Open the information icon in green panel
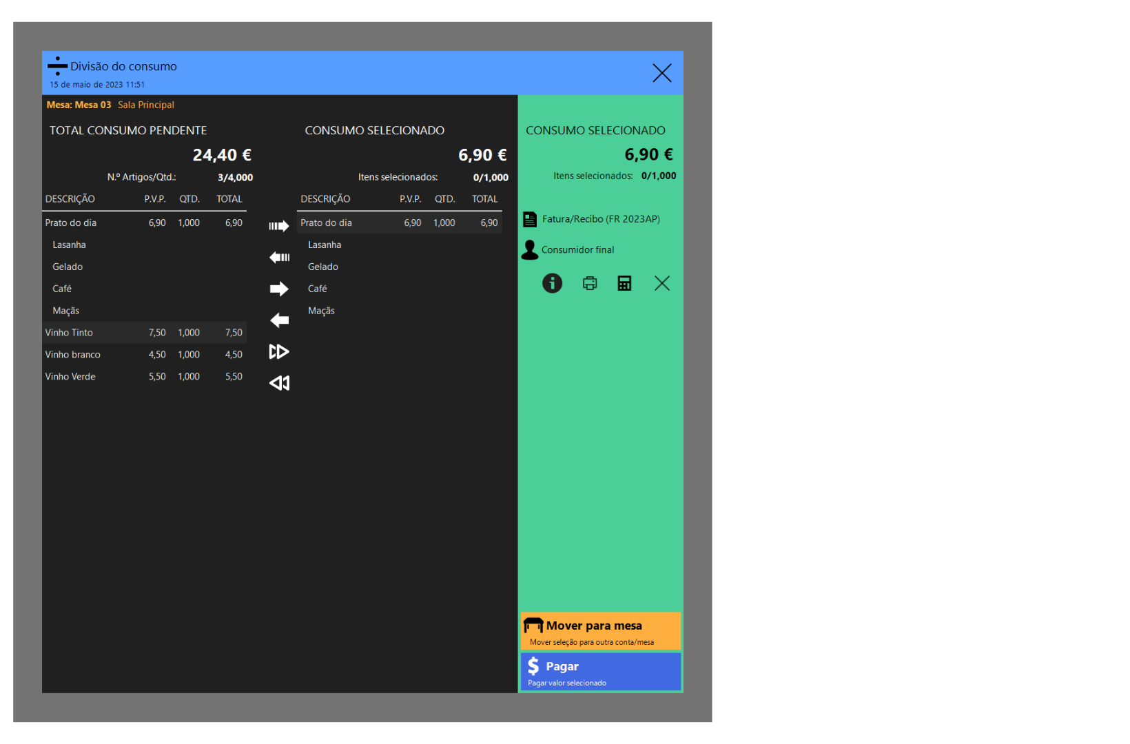 pos(552,283)
